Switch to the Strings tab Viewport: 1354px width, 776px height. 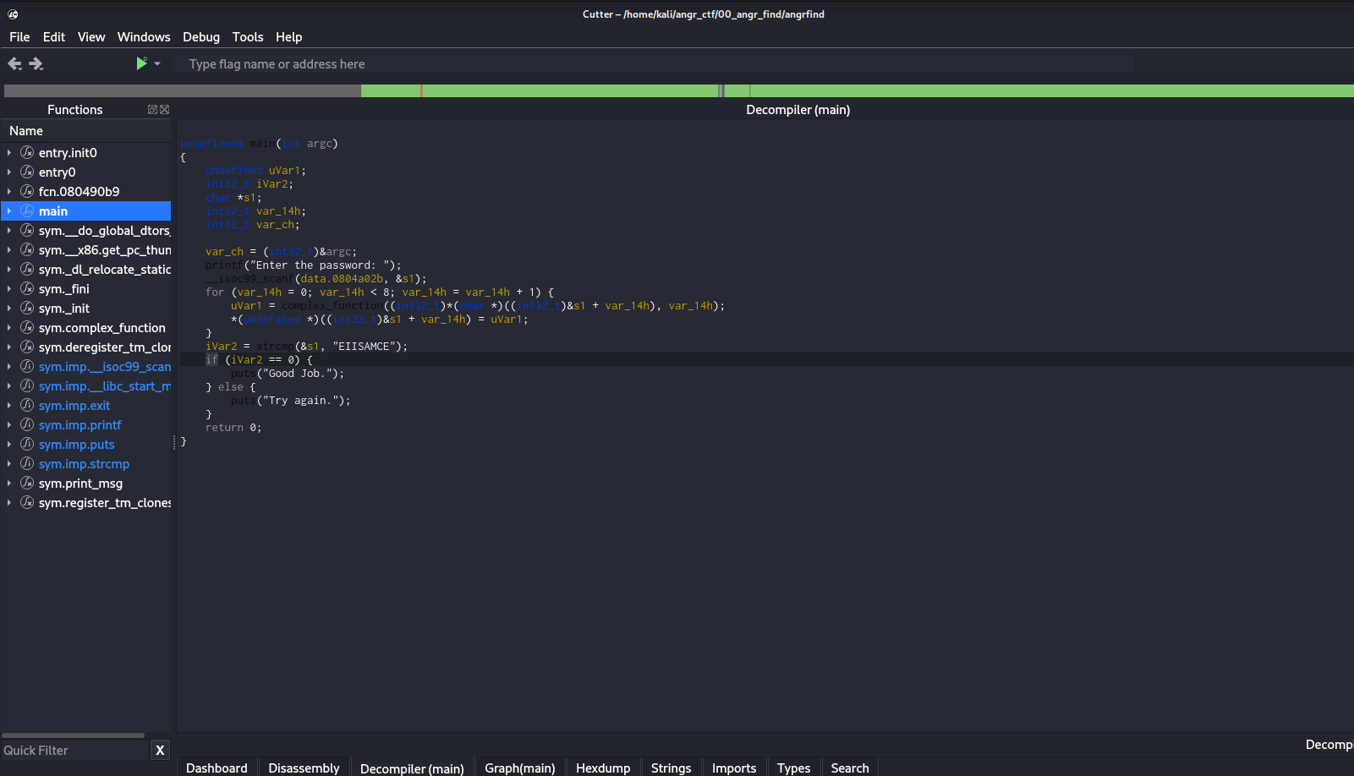click(671, 768)
